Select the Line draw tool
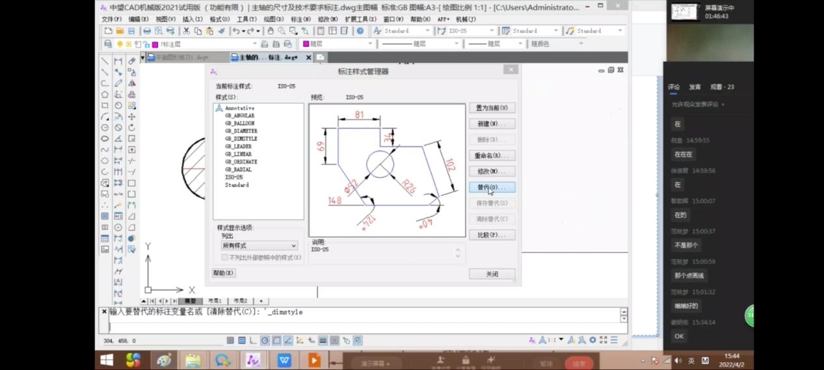The image size is (824, 370). click(105, 61)
